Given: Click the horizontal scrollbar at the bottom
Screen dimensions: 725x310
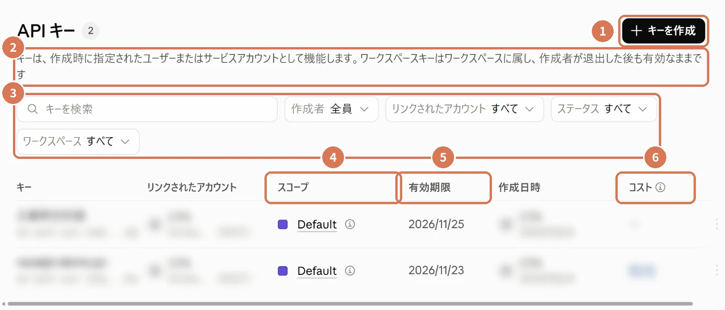Looking at the screenshot, I should click(x=350, y=304).
